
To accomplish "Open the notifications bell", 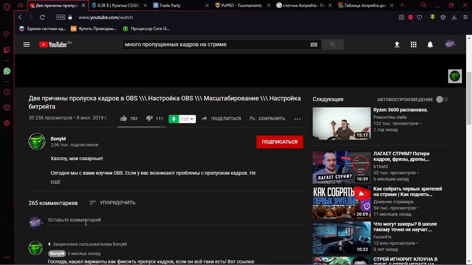I will coord(430,45).
